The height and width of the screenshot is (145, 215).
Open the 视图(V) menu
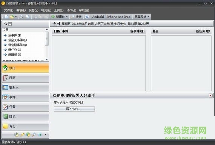click(x=33, y=10)
